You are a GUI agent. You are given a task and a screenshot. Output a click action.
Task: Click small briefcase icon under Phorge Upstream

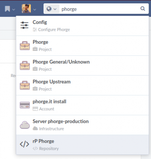pyautogui.click(x=35, y=89)
